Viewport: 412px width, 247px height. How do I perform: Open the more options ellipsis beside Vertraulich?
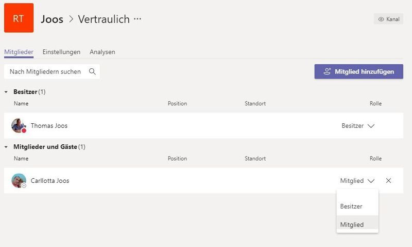(x=137, y=19)
